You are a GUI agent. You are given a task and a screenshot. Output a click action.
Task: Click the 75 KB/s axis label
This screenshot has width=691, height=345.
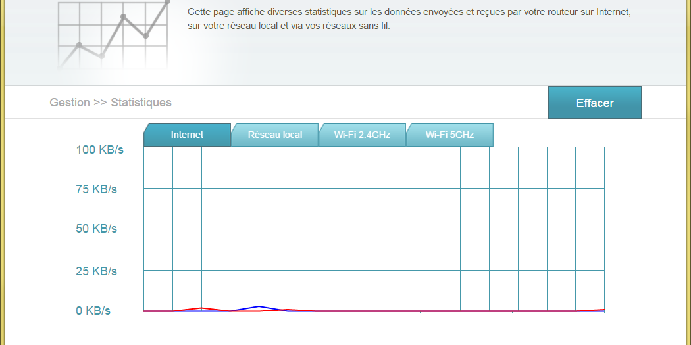[x=96, y=189]
